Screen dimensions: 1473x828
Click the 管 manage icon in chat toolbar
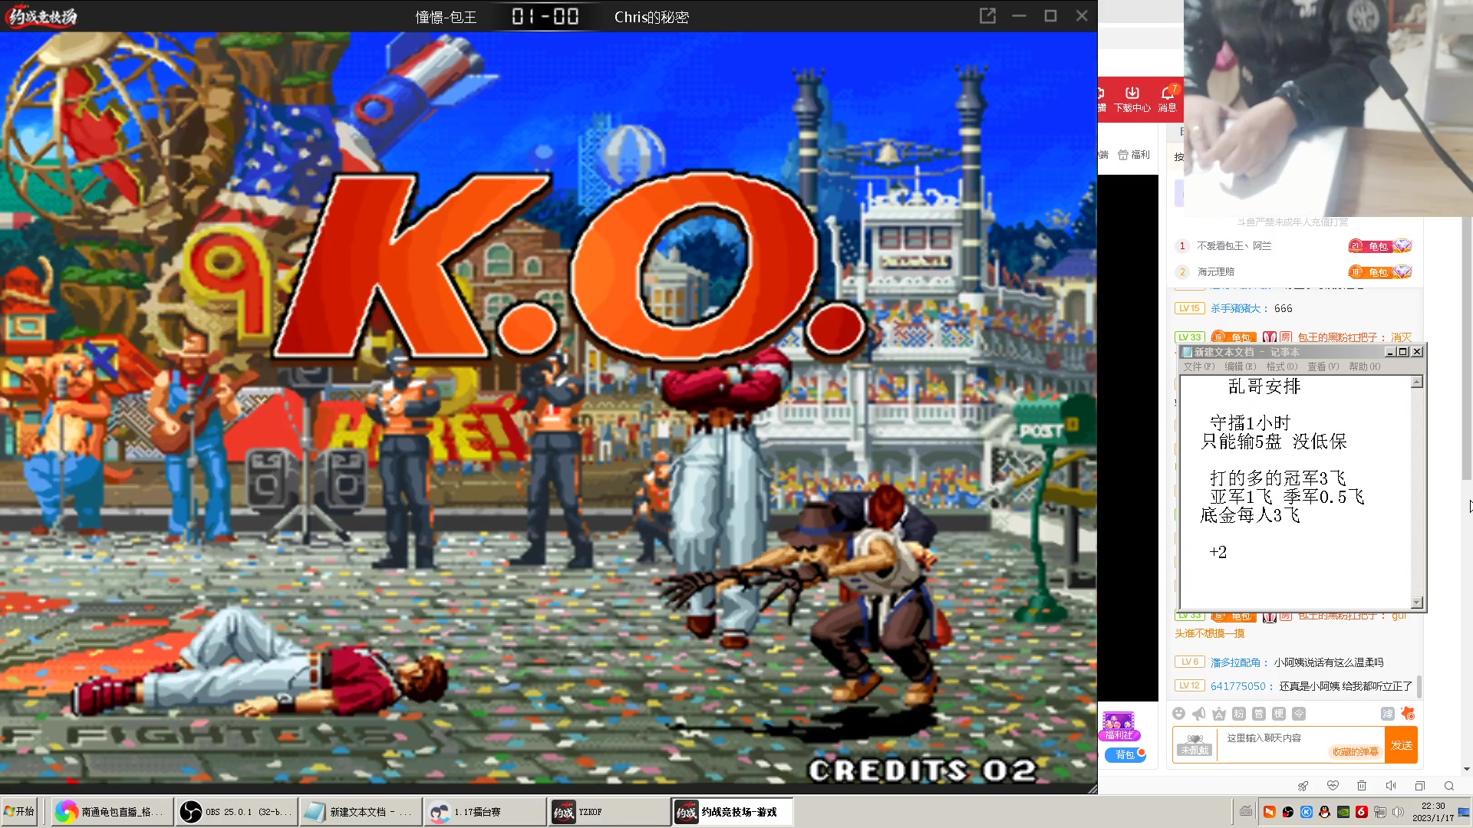point(1259,714)
